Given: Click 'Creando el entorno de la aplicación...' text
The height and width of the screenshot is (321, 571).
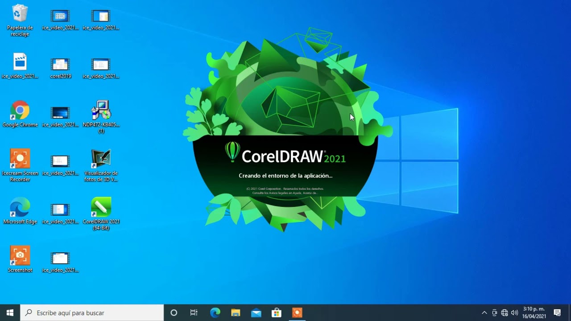Looking at the screenshot, I should pos(285,176).
